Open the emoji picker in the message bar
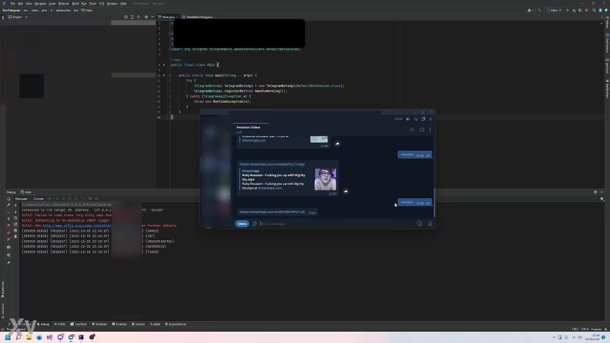 (x=419, y=224)
